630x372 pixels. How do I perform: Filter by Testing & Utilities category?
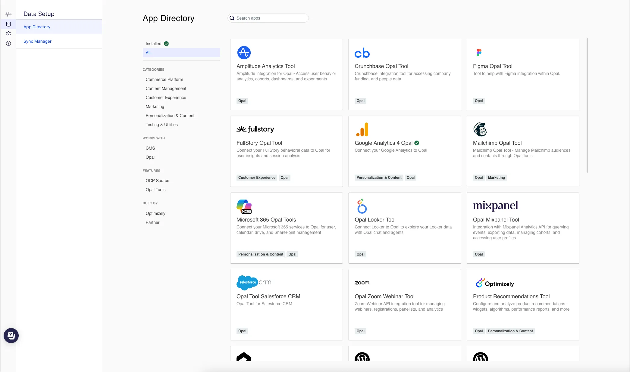pos(162,125)
